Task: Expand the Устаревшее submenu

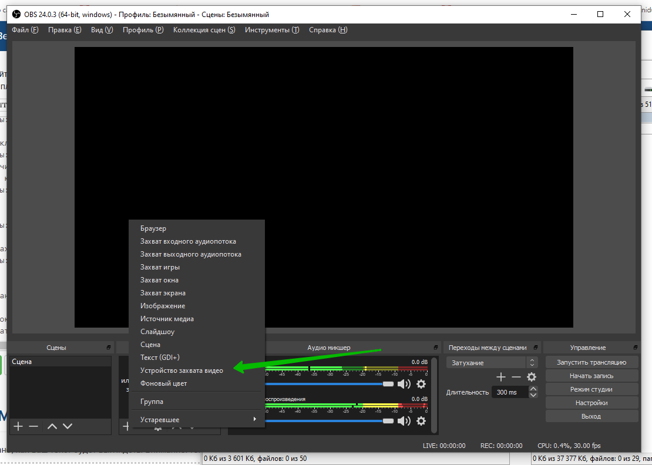Action: coord(198,420)
